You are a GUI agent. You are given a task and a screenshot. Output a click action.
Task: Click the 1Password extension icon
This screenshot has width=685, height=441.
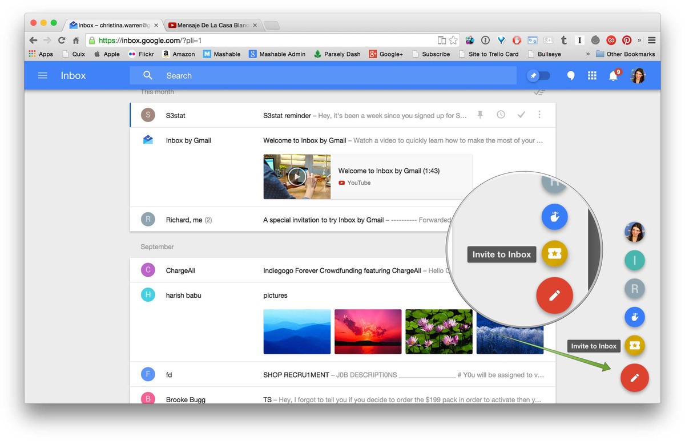(x=485, y=41)
